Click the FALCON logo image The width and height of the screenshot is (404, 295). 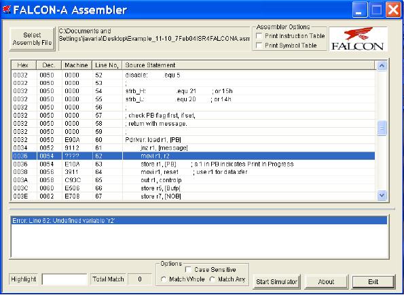coord(358,39)
